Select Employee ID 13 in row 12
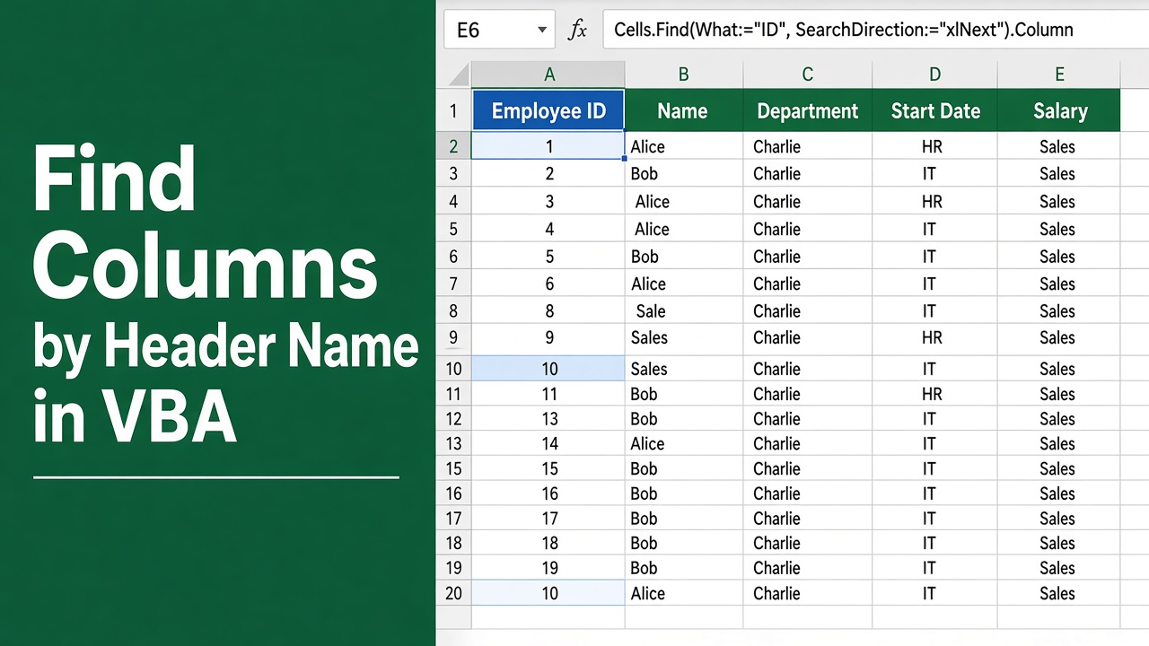The width and height of the screenshot is (1149, 646). 548,419
